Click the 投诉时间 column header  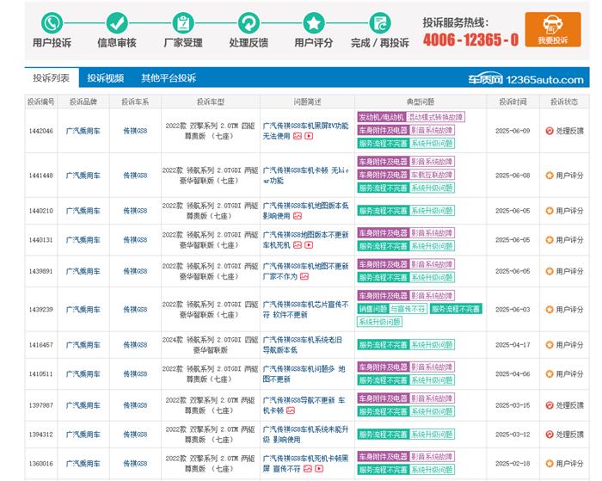[513, 102]
